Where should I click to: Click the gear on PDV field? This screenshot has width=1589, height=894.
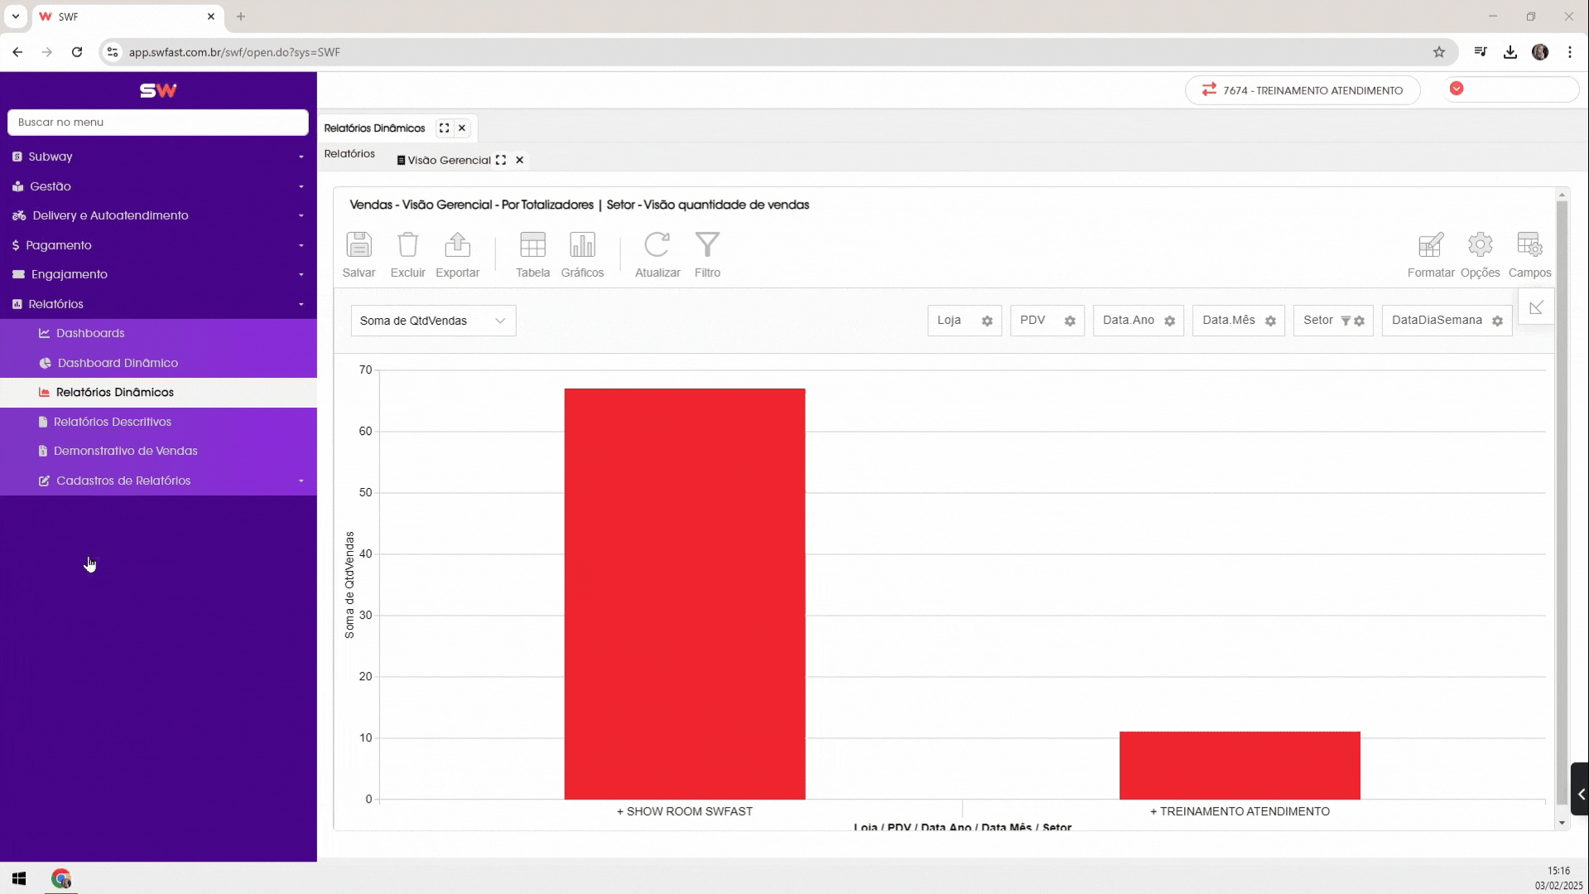pos(1070,321)
